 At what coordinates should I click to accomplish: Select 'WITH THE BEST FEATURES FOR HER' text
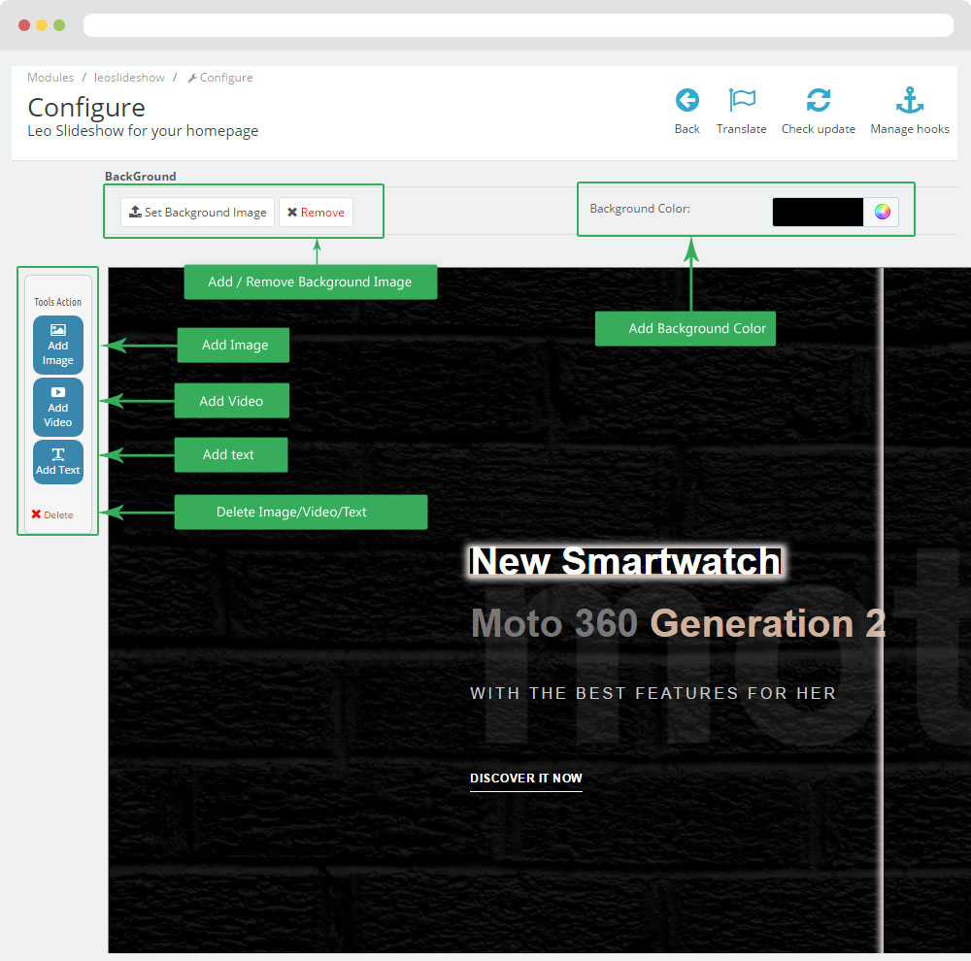653,693
